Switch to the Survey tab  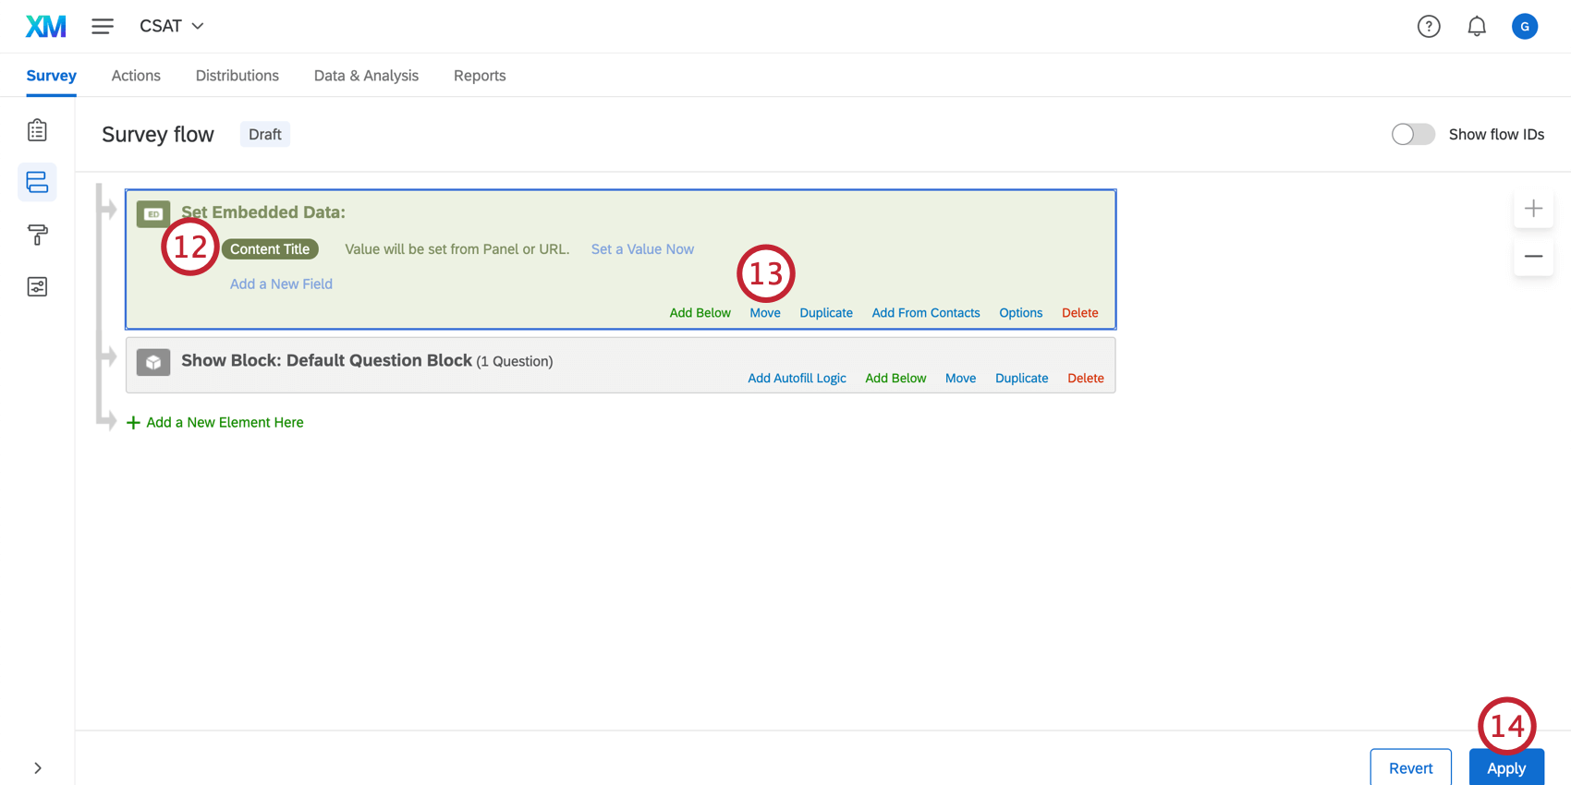pos(52,76)
